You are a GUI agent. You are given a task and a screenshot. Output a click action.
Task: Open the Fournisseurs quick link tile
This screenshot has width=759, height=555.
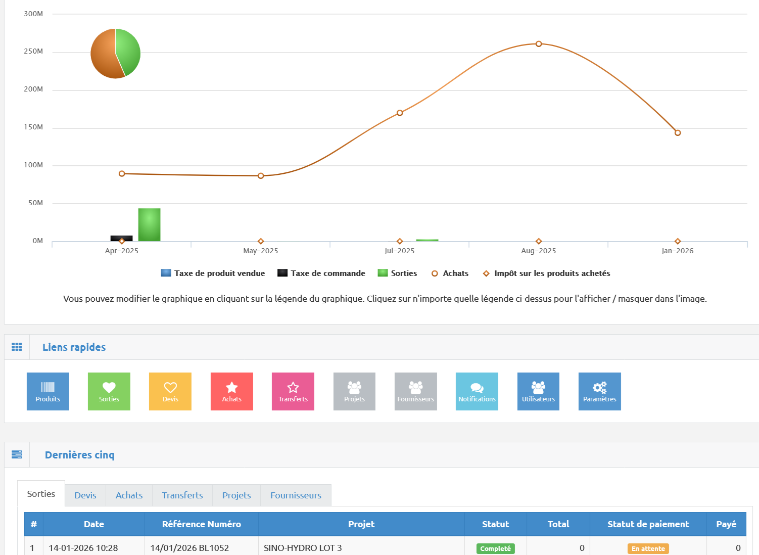(x=415, y=391)
